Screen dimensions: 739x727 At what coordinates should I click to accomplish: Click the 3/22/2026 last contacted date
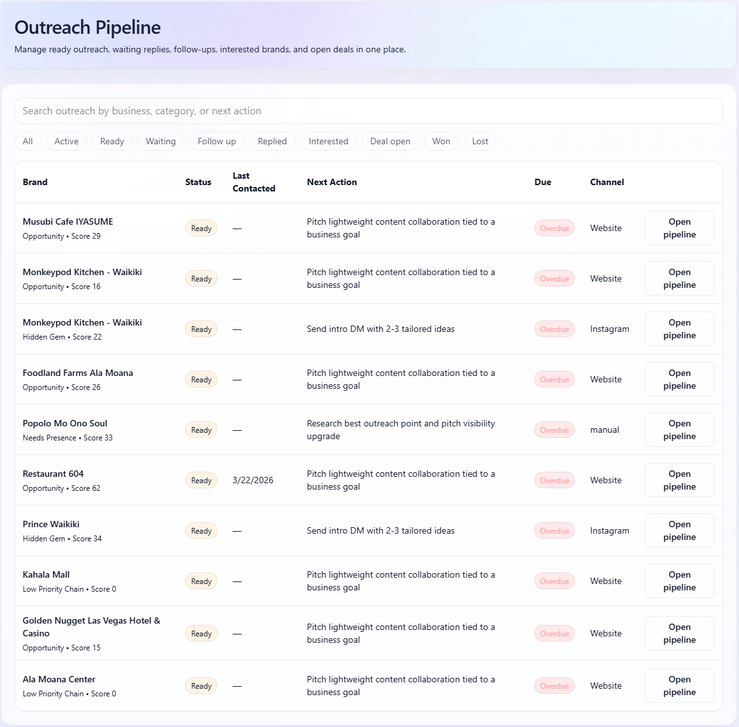(x=253, y=481)
